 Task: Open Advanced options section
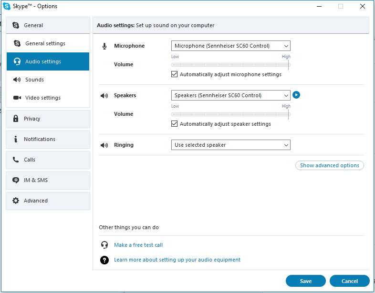48,201
